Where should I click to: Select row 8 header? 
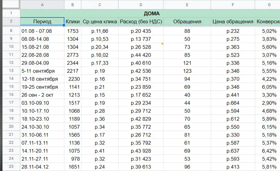11,31
